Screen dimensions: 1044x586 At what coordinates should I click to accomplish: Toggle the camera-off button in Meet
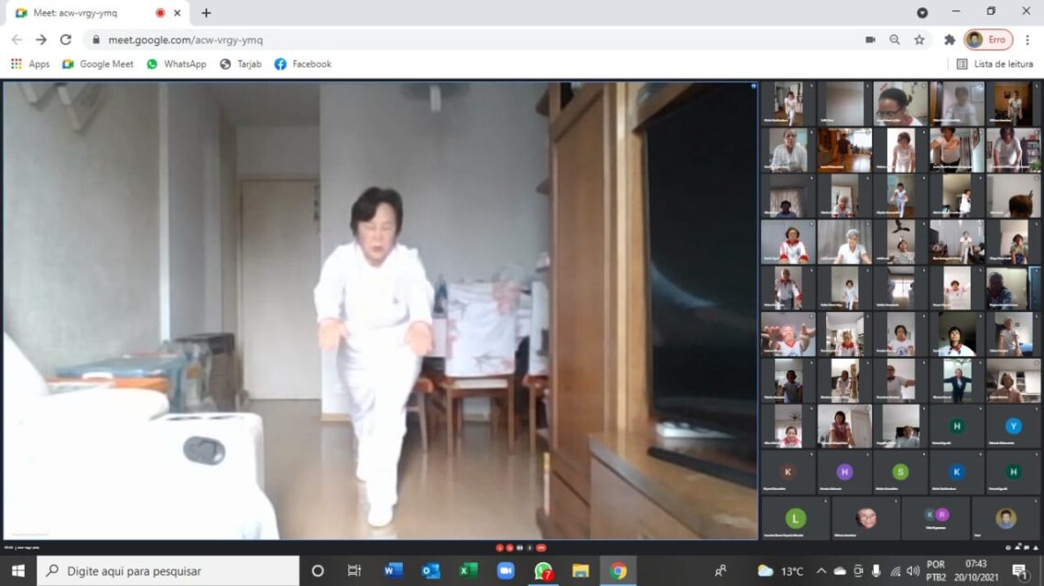click(x=510, y=548)
